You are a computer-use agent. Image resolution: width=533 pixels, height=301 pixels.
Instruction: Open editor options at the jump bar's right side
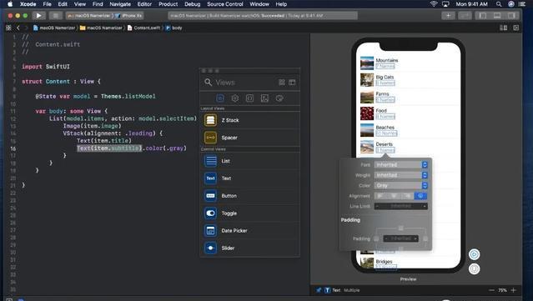(x=504, y=28)
